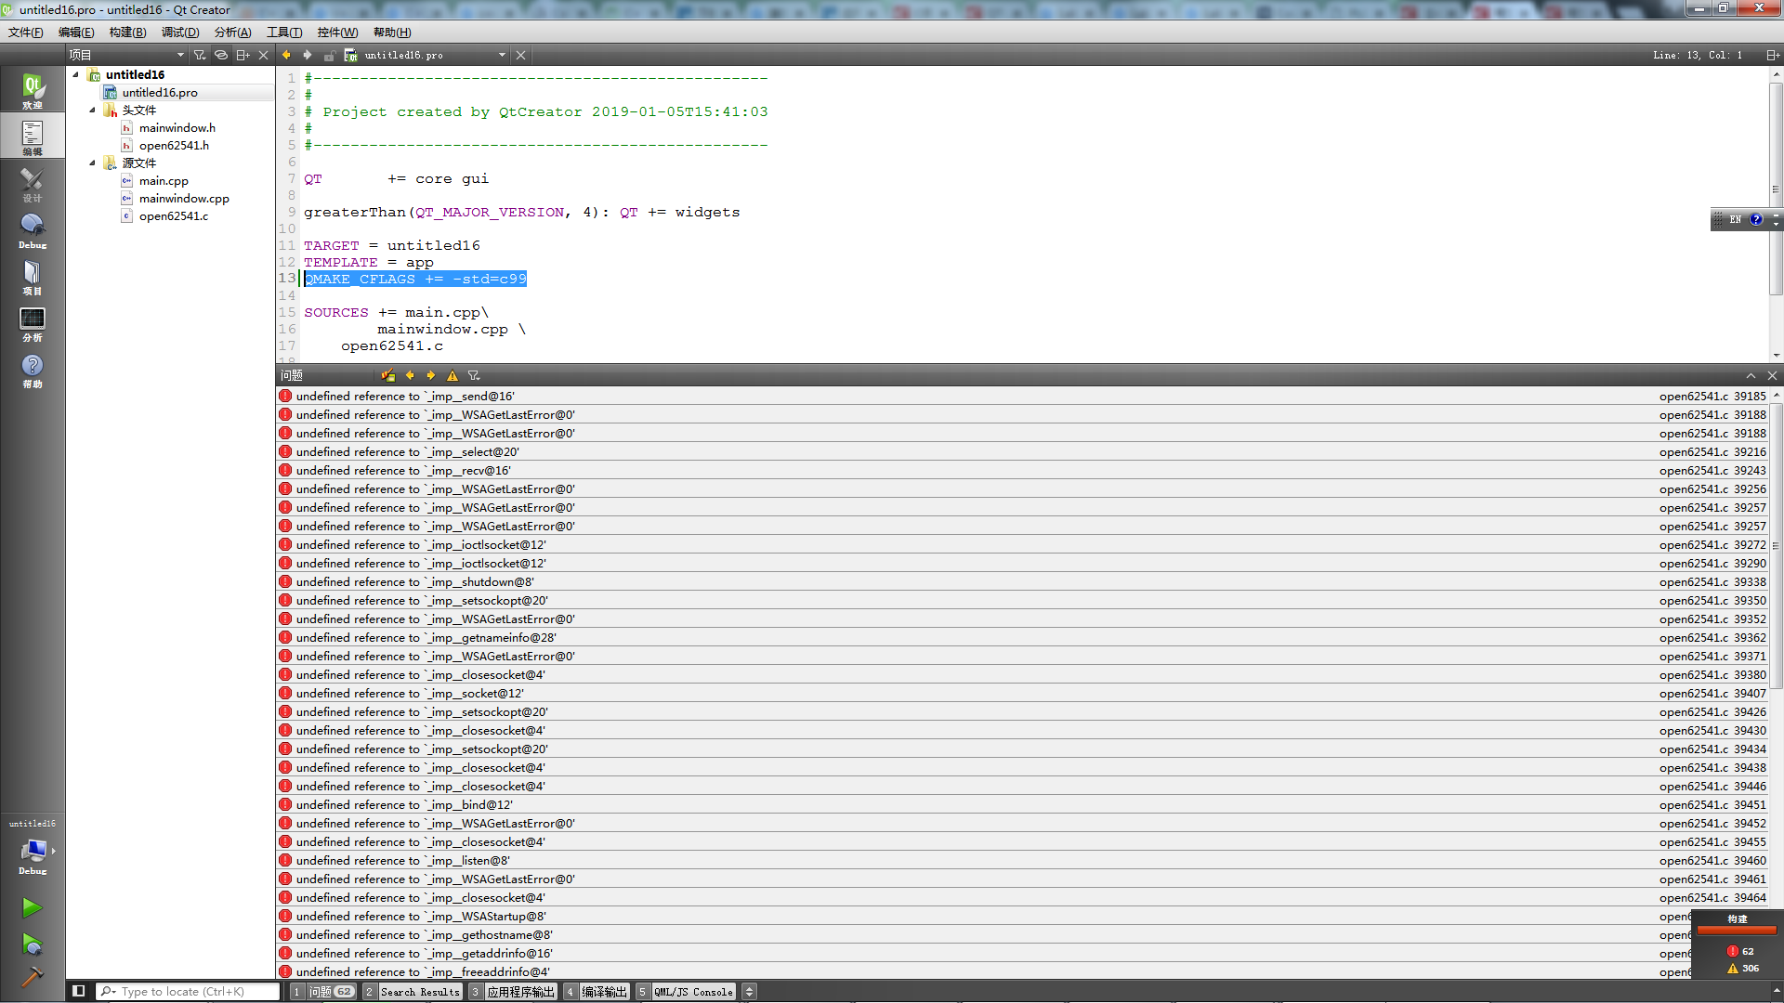Toggle the left sidebar visibility

(79, 991)
